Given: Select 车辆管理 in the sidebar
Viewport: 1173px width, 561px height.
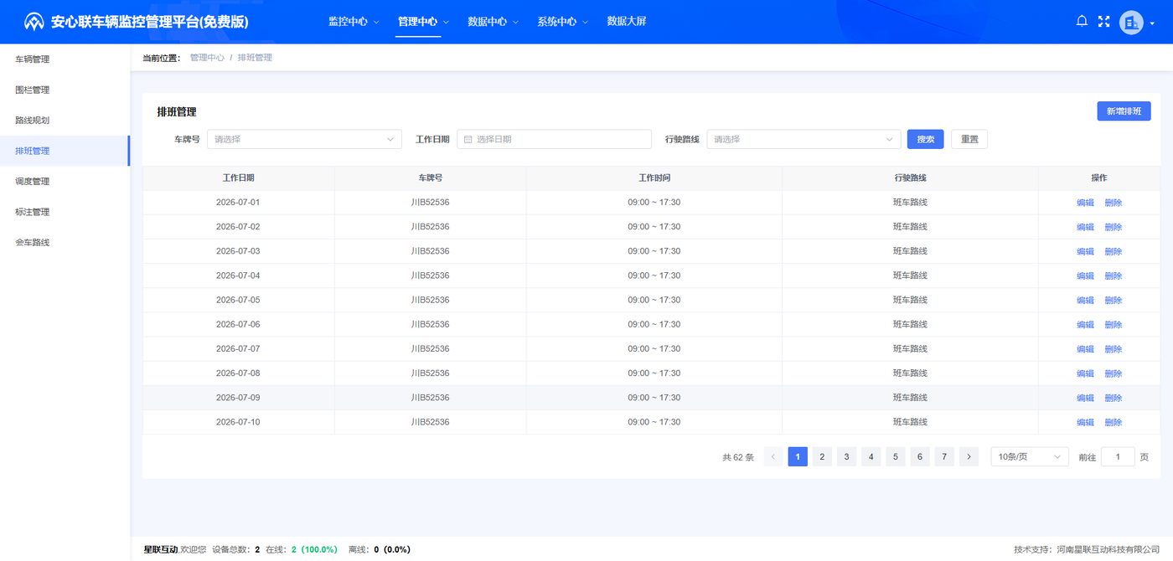Looking at the screenshot, I should (65, 59).
